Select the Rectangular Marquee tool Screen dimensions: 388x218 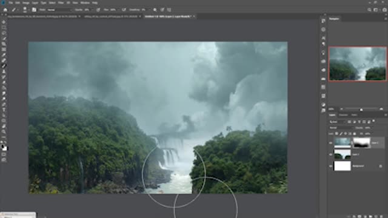[4, 27]
